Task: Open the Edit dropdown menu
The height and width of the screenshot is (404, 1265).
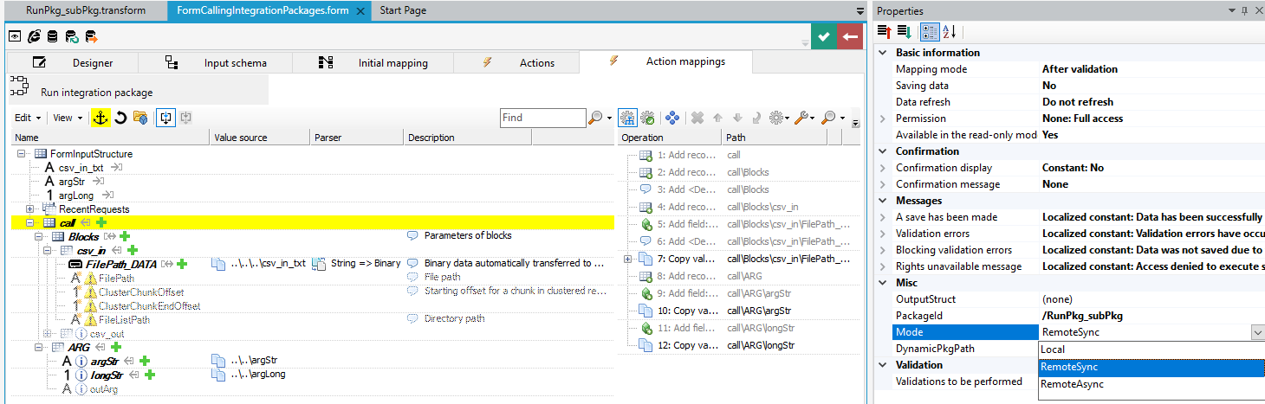Action: pos(28,118)
